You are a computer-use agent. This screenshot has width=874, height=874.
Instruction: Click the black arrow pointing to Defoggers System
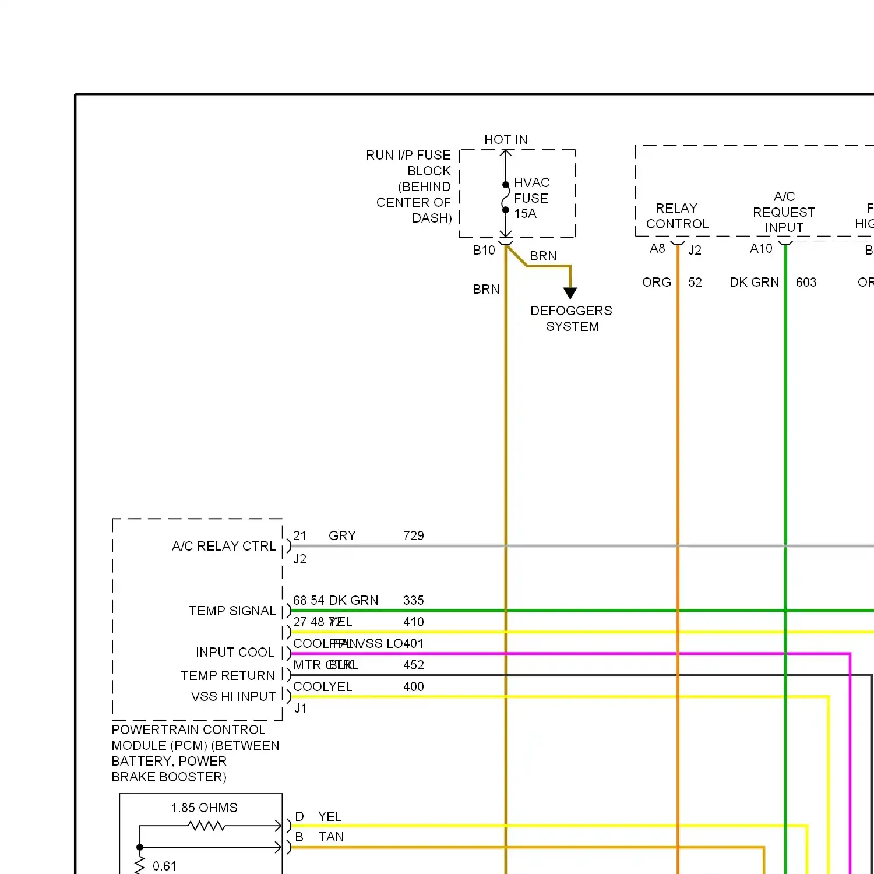(570, 293)
